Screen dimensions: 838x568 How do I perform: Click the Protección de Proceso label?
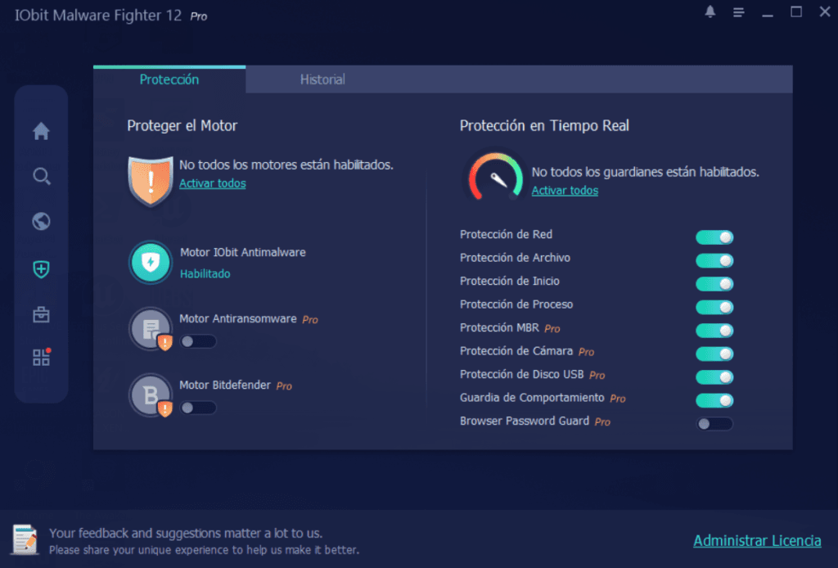[516, 304]
